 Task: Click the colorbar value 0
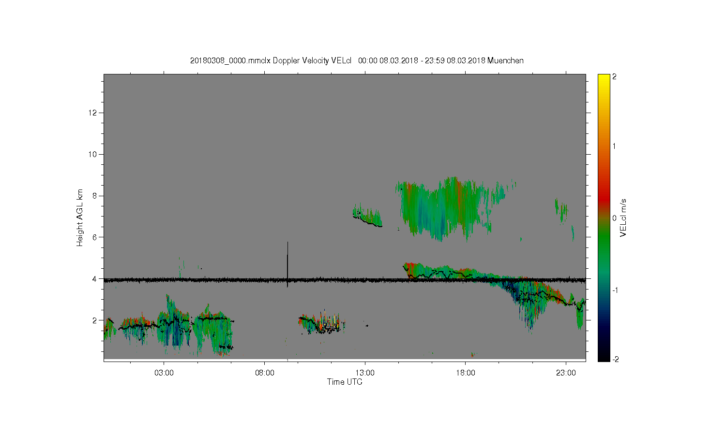click(x=614, y=218)
